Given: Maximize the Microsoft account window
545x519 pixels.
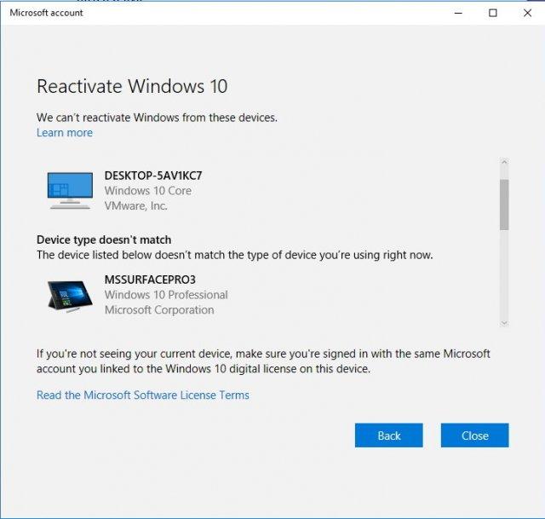Looking at the screenshot, I should click(x=492, y=13).
